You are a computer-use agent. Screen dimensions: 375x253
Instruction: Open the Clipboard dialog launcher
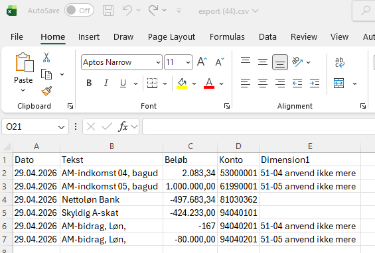click(x=70, y=106)
